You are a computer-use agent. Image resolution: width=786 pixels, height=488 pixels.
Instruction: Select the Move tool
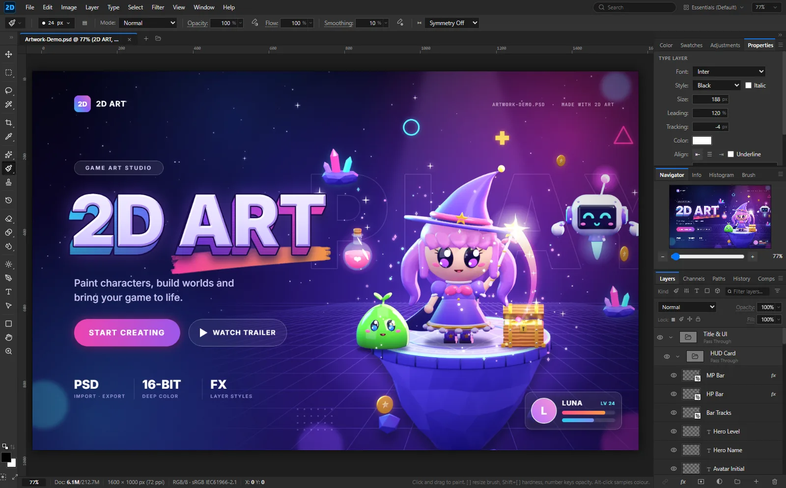pyautogui.click(x=8, y=54)
